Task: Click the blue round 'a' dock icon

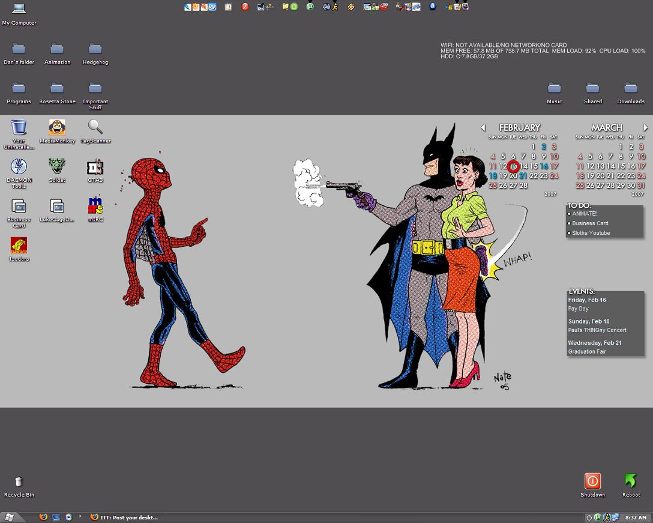Action: click(433, 7)
